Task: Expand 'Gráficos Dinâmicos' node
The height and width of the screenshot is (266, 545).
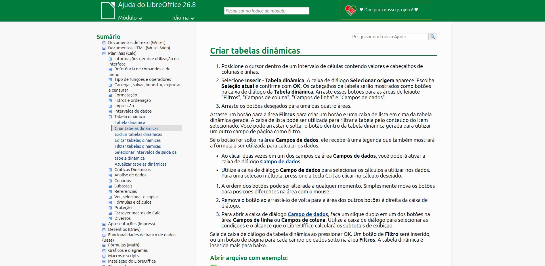Action: pos(110,170)
